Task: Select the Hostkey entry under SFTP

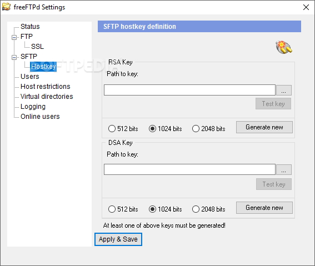Action: click(x=43, y=67)
